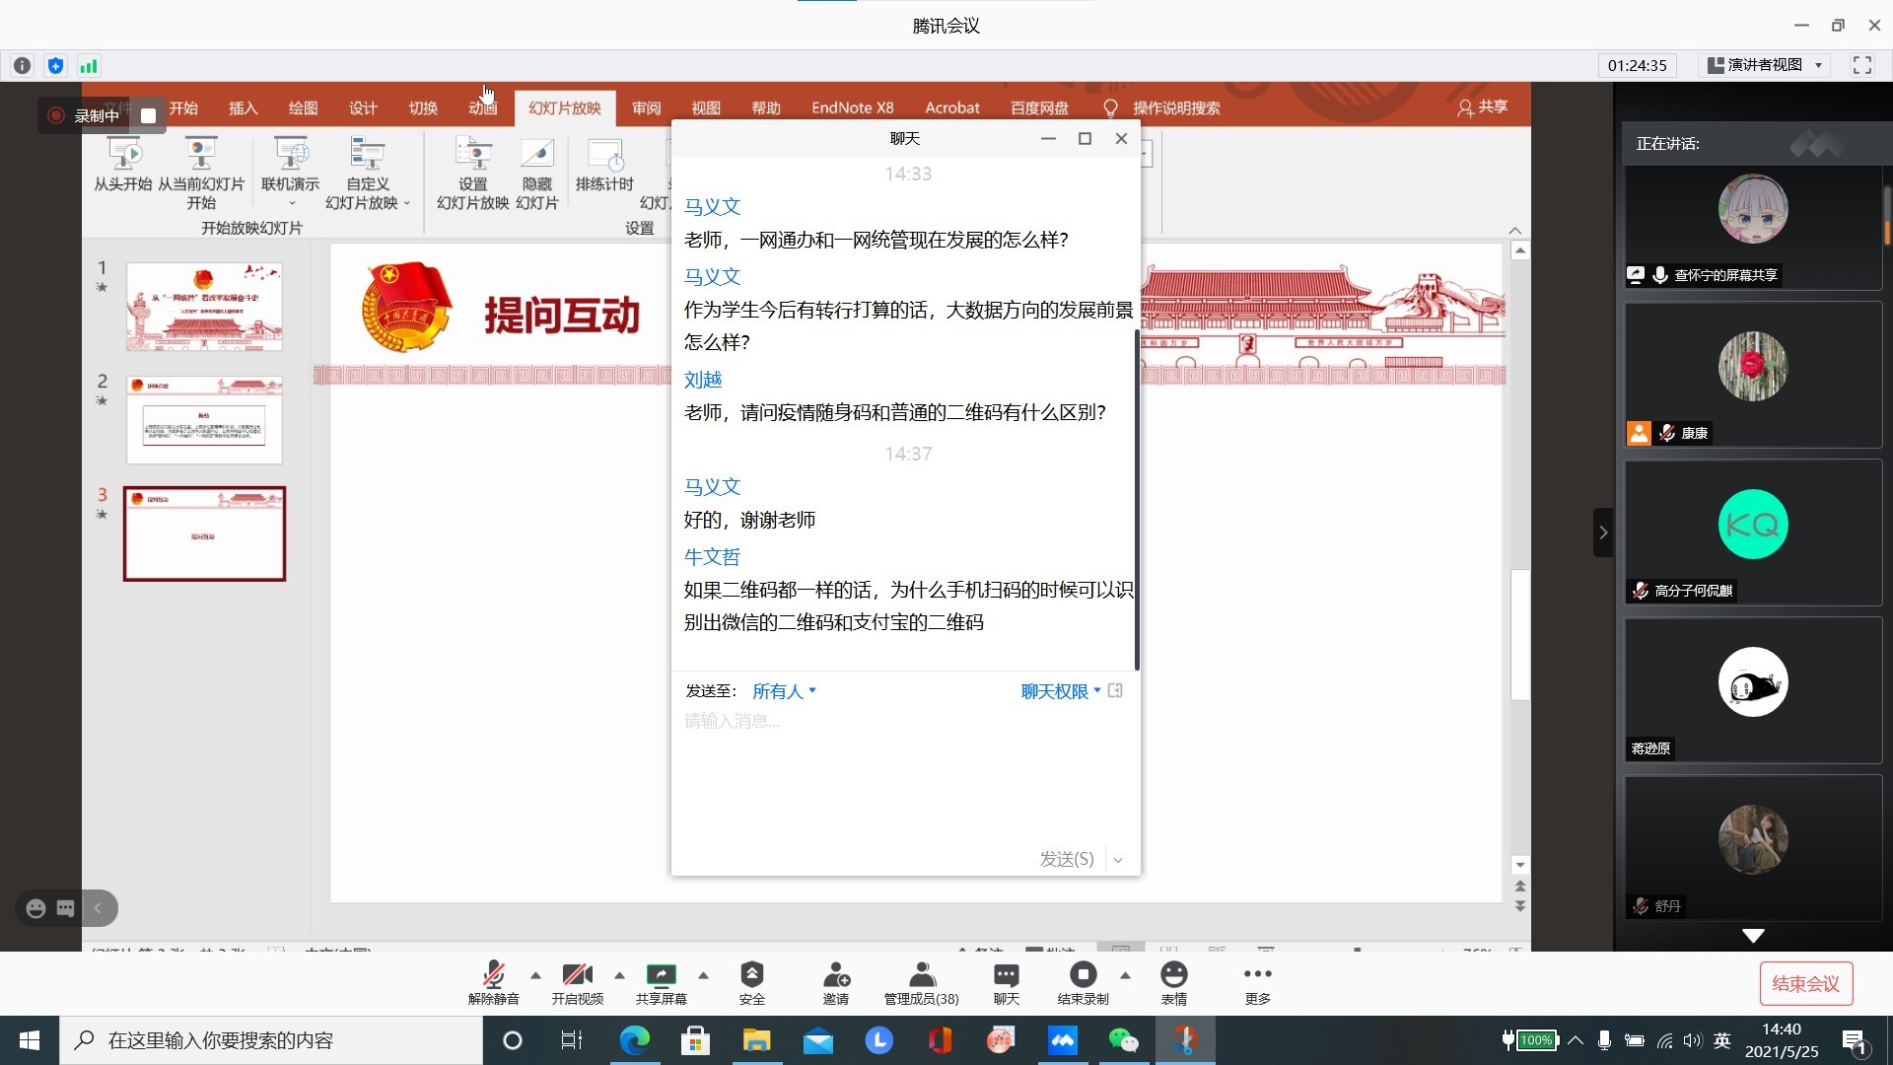The image size is (1893, 1065).
Task: Open the EndNote X8 ribbon tab
Action: 852,107
